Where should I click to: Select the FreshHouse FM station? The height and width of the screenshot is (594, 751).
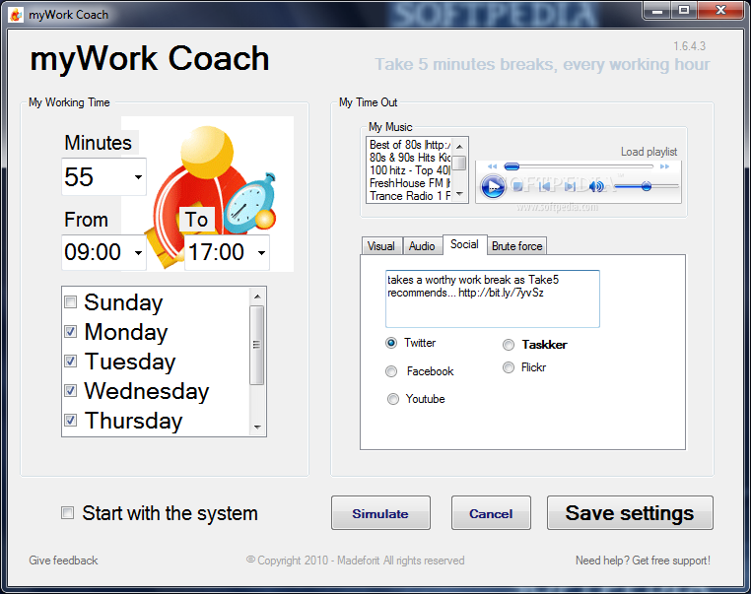(x=410, y=183)
